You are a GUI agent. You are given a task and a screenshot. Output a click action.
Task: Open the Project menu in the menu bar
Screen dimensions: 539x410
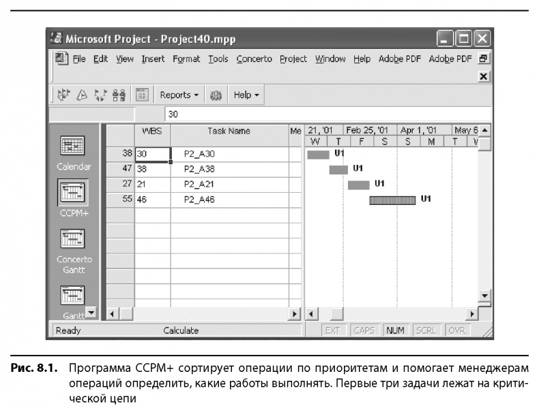coord(293,59)
